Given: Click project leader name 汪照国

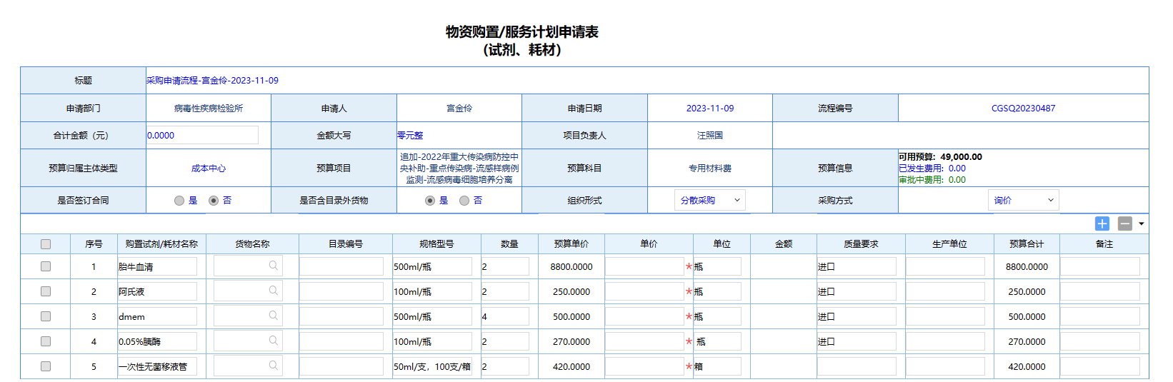Looking at the screenshot, I should point(710,136).
